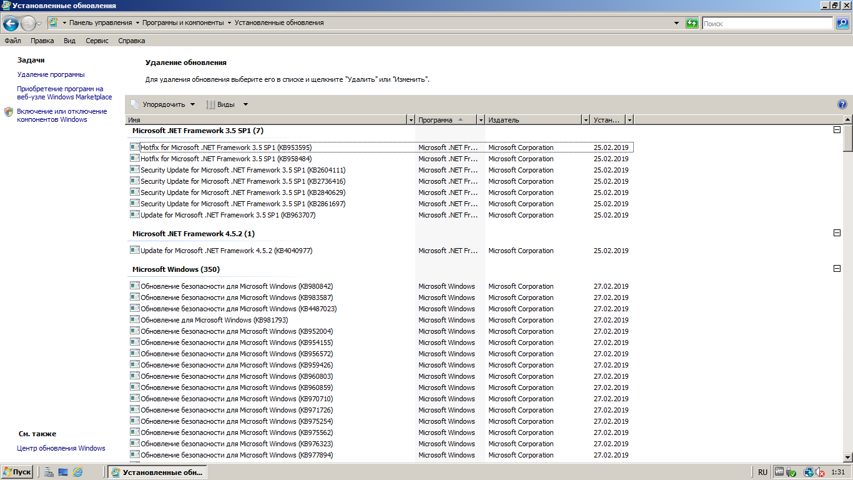
Task: Click the Пуск start button
Action: coord(17,472)
